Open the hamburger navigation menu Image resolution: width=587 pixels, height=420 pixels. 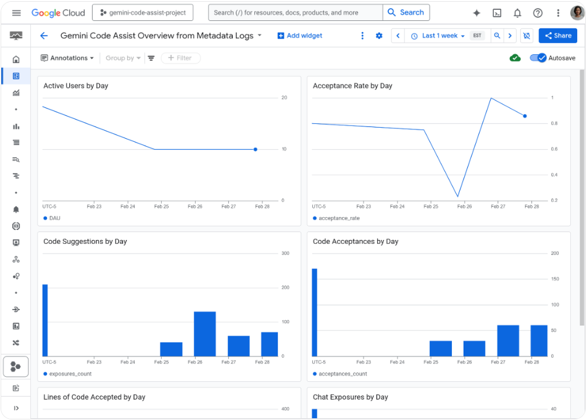[x=16, y=13]
